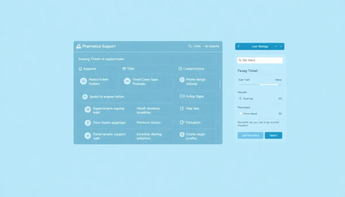Select the Soatings radio option
The width and height of the screenshot is (345, 197).
(x=240, y=98)
